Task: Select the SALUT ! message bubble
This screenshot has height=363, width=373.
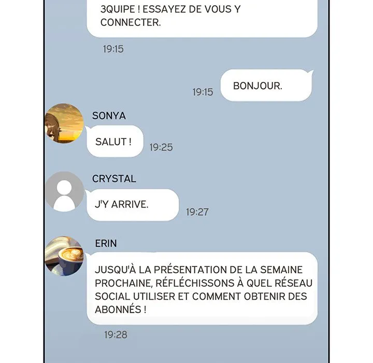Action: [115, 141]
